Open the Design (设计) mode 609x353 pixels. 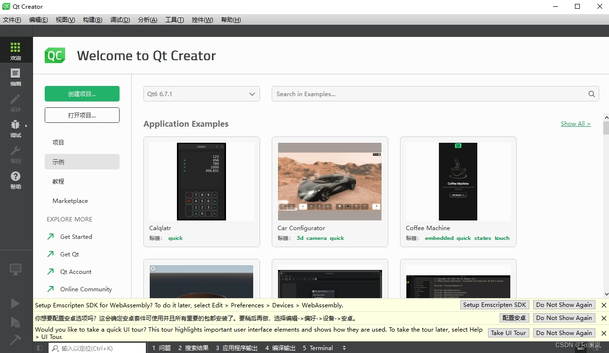click(x=16, y=102)
